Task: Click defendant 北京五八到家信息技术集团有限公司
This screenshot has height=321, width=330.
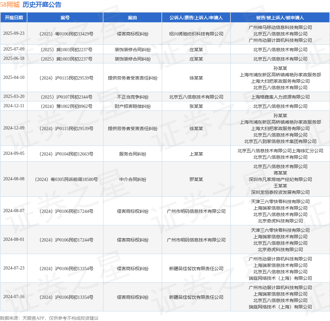Action: (x=280, y=141)
